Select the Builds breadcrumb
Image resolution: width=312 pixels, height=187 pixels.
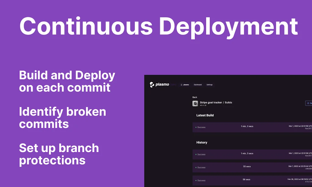click(x=229, y=102)
